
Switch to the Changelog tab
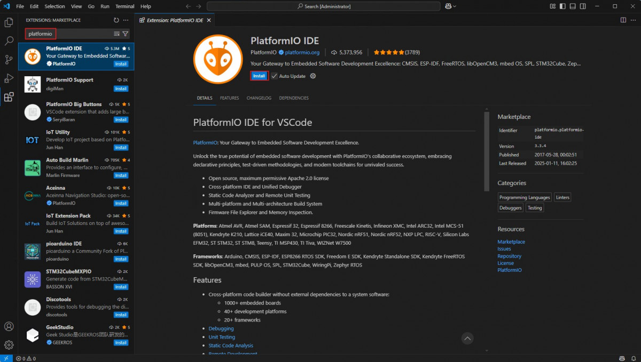[259, 98]
